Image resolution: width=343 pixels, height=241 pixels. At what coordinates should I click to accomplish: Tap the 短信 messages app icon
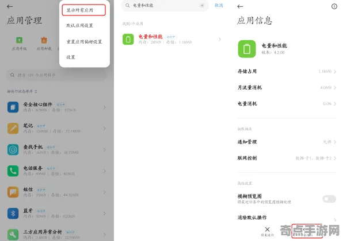13,192
